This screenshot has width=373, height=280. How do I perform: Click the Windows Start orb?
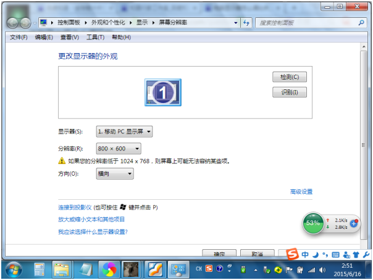click(x=14, y=270)
